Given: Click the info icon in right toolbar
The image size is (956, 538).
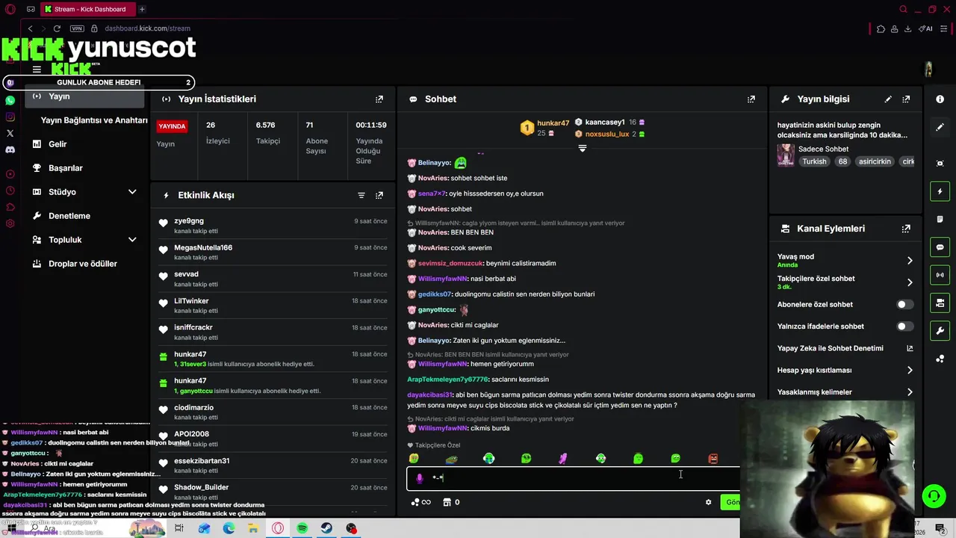Looking at the screenshot, I should 940,99.
